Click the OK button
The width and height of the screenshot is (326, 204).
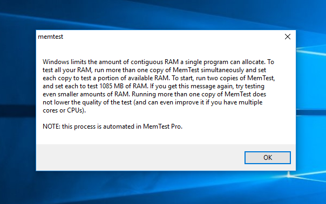point(268,158)
